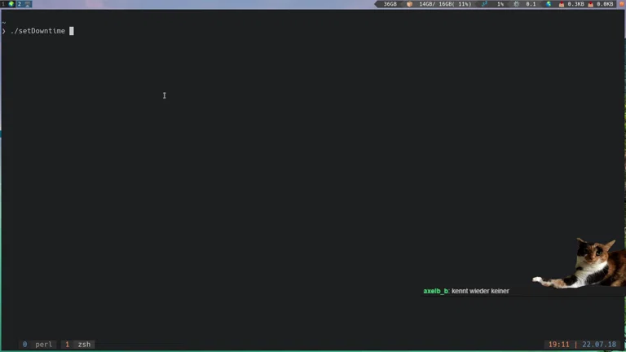Select tmux window 1 zsh
626x352 pixels.
[78, 345]
